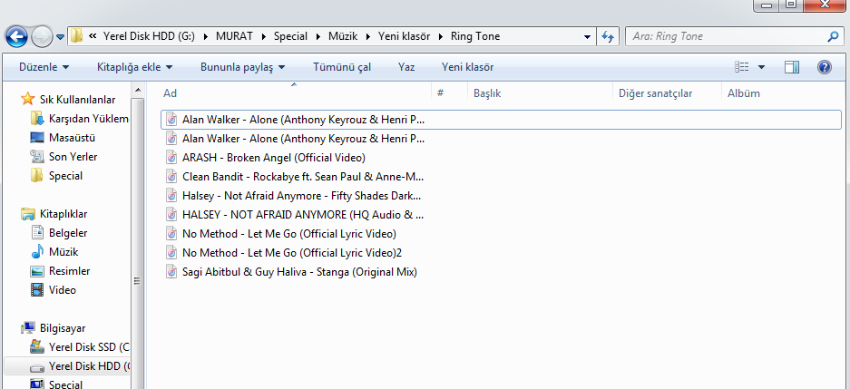Click the Bilgisayar computer icon
Screen dimensions: 850x389
pyautogui.click(x=27, y=328)
